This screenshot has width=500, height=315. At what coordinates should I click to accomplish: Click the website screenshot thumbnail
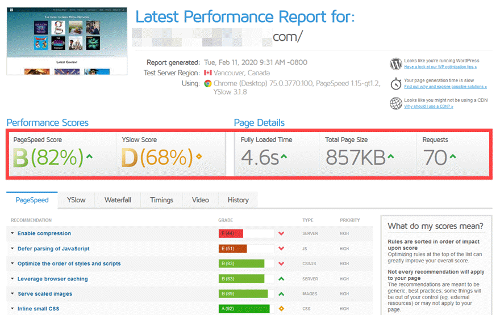pyautogui.click(x=67, y=40)
